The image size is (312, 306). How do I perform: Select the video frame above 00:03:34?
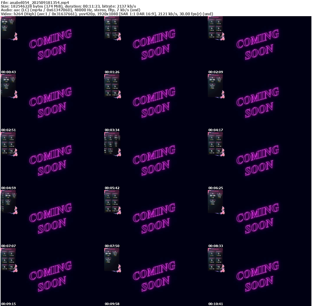[x=156, y=103]
